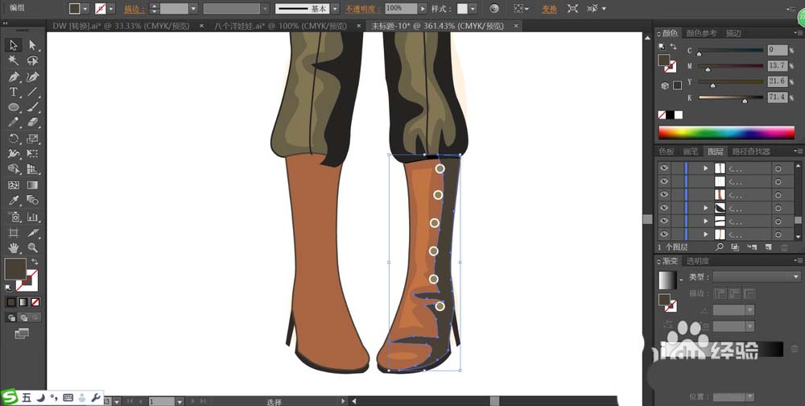Toggle visibility of the bottom sublayer
The image size is (805, 406).
tap(664, 234)
